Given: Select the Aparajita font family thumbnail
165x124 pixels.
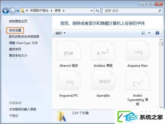Looking at the screenshot, I should click(x=103, y=80).
